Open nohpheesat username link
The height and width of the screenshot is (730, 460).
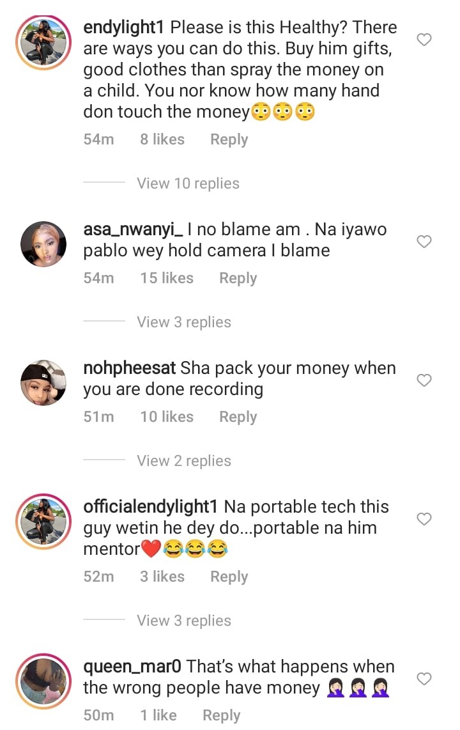(130, 368)
